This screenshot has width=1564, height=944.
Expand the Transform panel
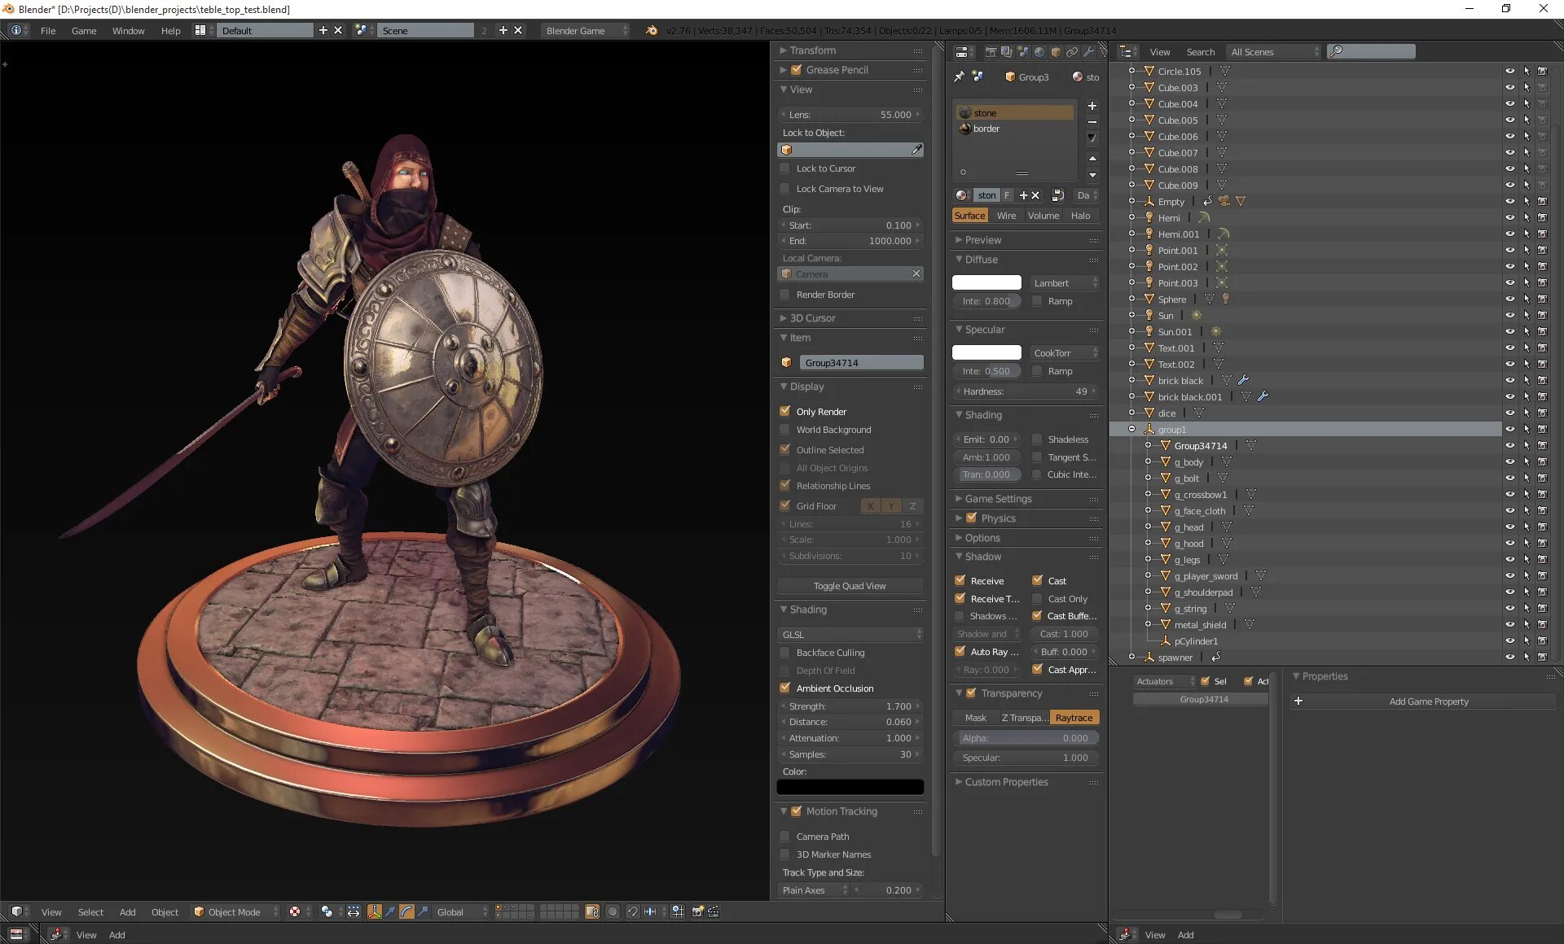point(812,50)
